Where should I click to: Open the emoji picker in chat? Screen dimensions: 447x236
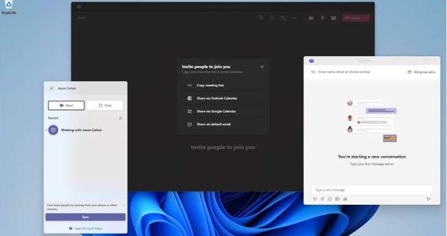330,199
